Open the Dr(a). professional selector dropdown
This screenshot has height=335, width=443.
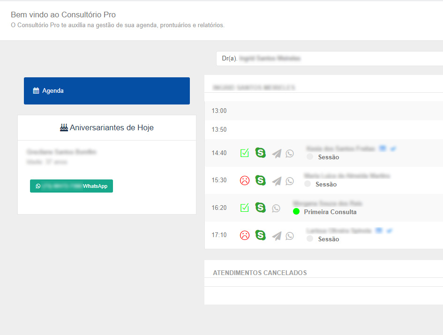[x=329, y=59]
